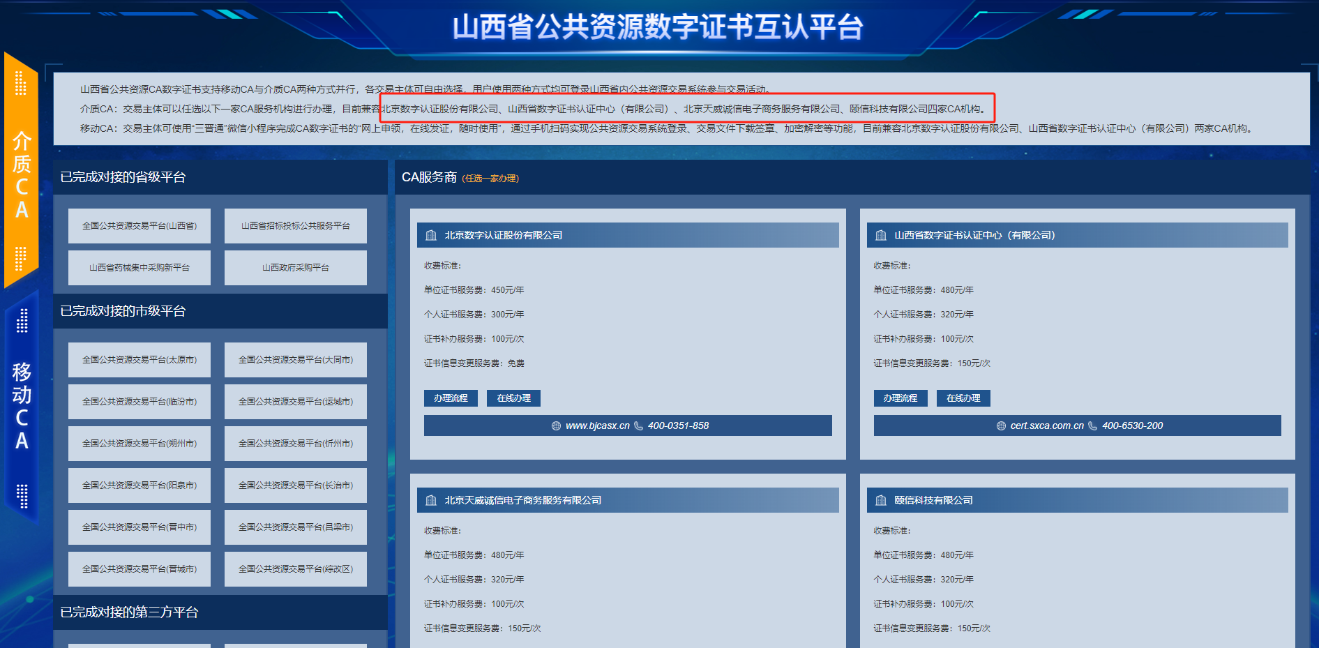
Task: Switch to the 移动CA side tab
Action: pos(21,405)
